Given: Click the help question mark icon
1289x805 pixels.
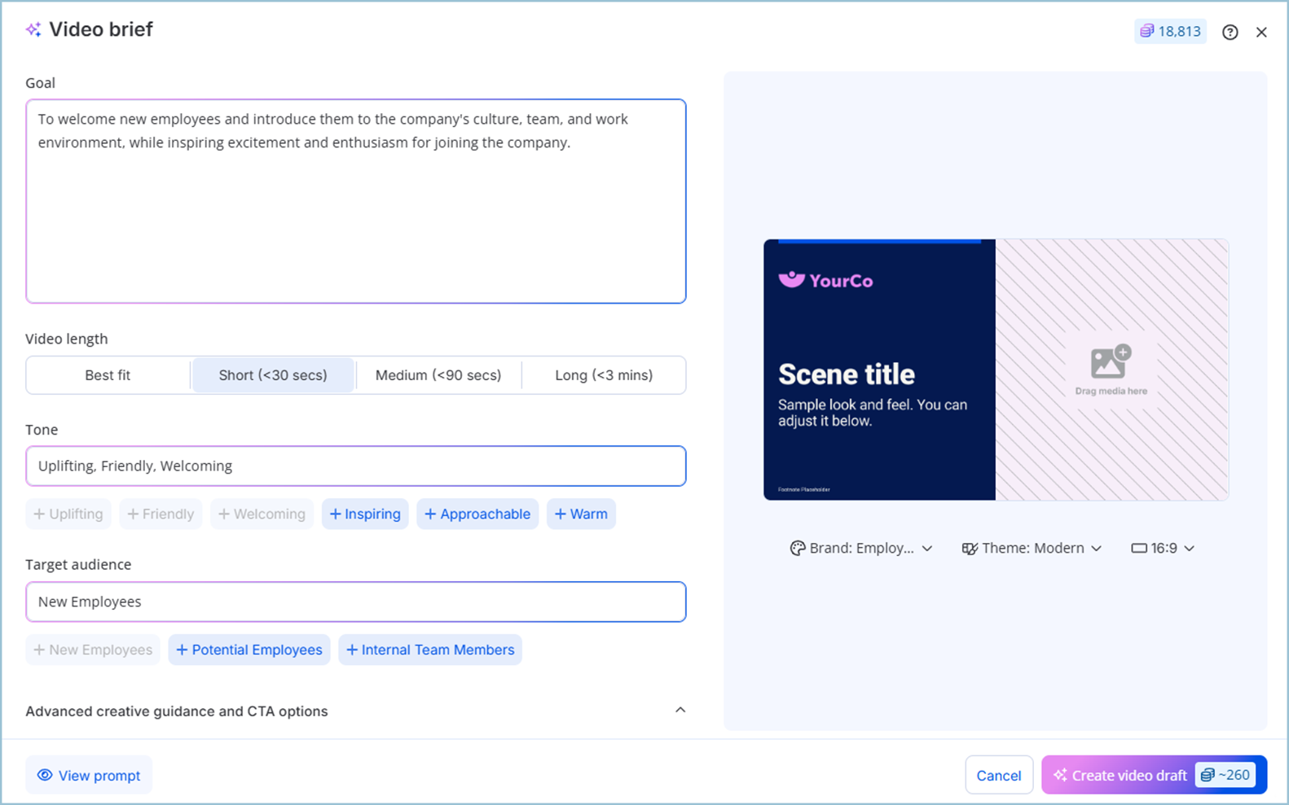Looking at the screenshot, I should coord(1230,32).
